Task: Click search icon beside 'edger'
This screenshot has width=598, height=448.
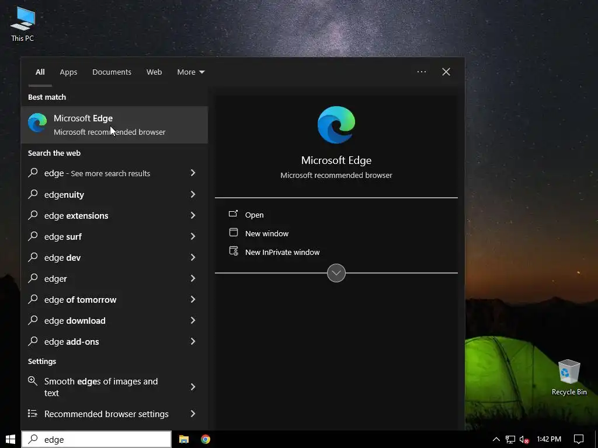Action: [x=33, y=278]
